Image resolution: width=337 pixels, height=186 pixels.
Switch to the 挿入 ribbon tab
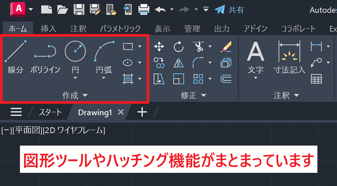[x=49, y=28]
